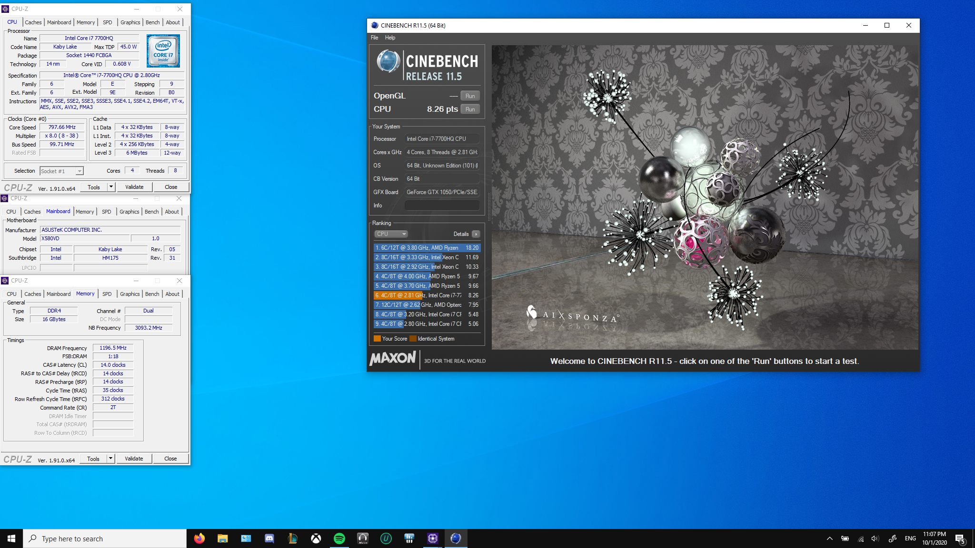Click Validate in the top CPU-Z window

(x=134, y=187)
